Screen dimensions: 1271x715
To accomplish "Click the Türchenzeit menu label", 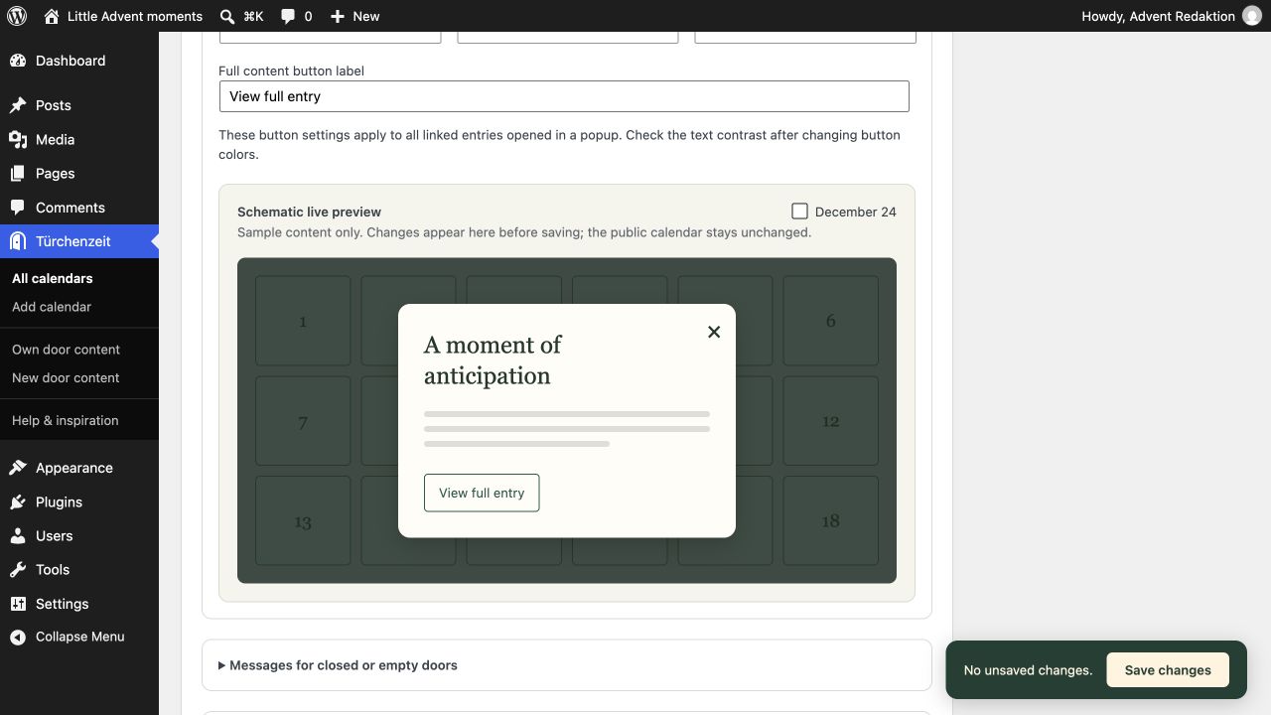I will pos(73,241).
